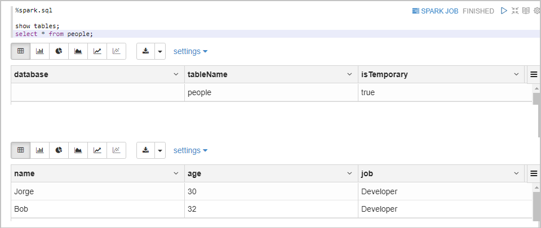Switch people query result to bar chart

(40, 150)
